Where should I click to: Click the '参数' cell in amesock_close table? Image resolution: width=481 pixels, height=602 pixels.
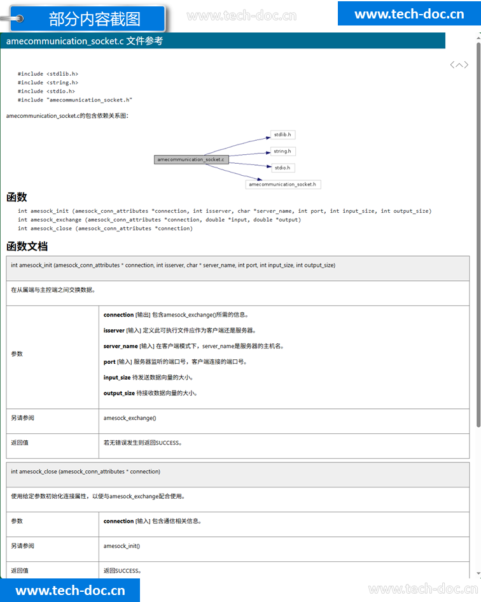coord(53,524)
